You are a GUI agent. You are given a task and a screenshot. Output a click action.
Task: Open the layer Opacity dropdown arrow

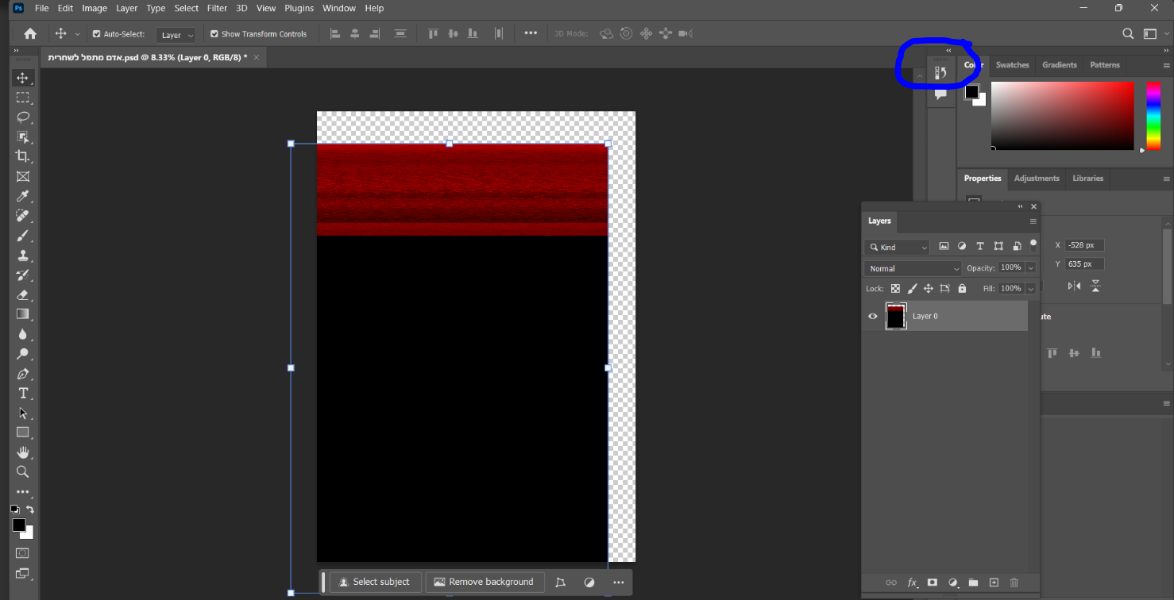(1031, 268)
